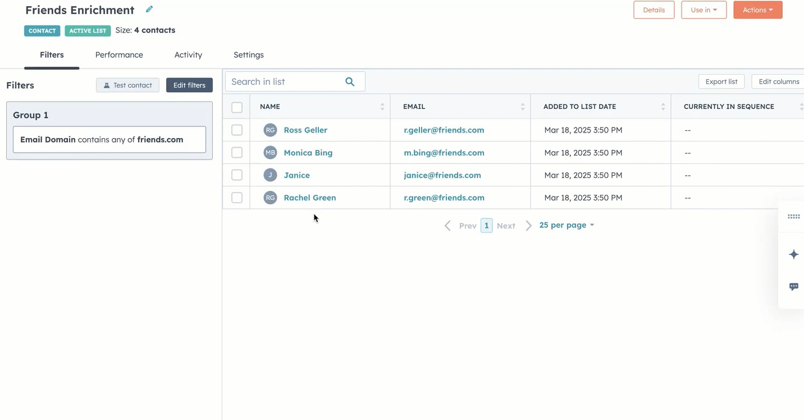Open the 25 per page dropdown
Screen dimensions: 804x420
(x=566, y=225)
